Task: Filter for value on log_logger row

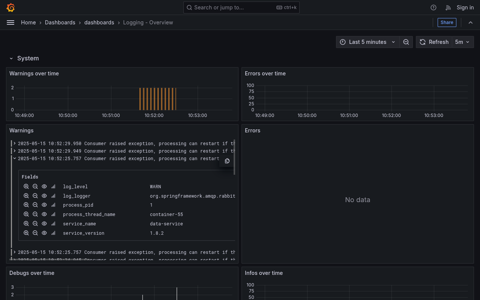Action: coord(26,196)
